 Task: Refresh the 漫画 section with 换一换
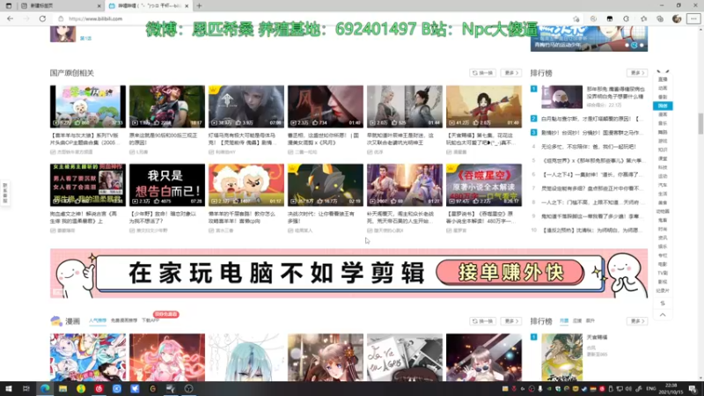pos(482,321)
